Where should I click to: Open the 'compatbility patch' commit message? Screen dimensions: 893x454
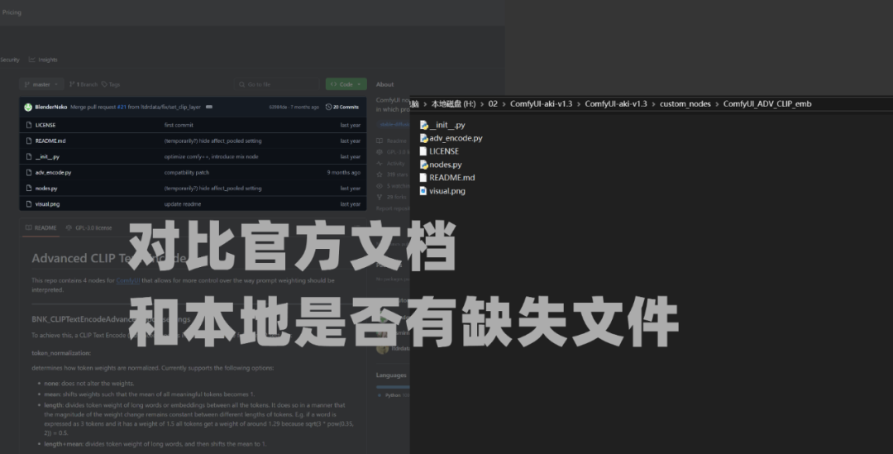click(187, 173)
